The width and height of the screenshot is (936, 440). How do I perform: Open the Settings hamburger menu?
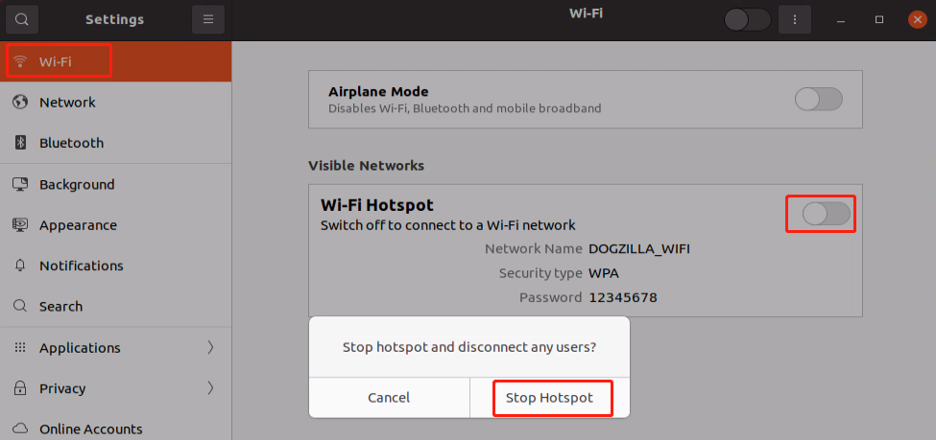207,19
